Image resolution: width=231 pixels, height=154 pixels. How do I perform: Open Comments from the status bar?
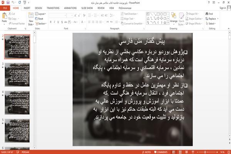[x=161, y=152]
